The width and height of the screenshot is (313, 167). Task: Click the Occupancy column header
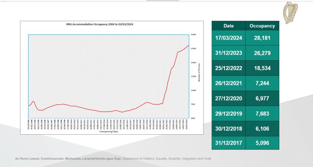262,26
